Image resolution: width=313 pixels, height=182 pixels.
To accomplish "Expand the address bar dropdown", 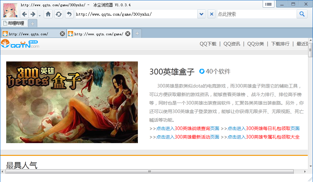I will click(201, 14).
